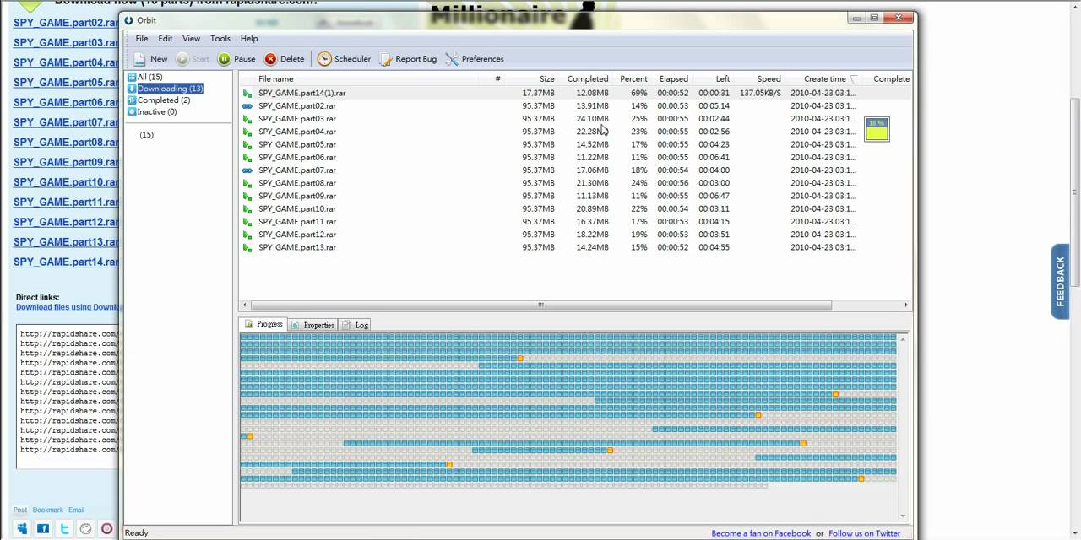Click the progress panel scroll down arrow
Viewport: 1081px width, 540px height.
tap(904, 516)
